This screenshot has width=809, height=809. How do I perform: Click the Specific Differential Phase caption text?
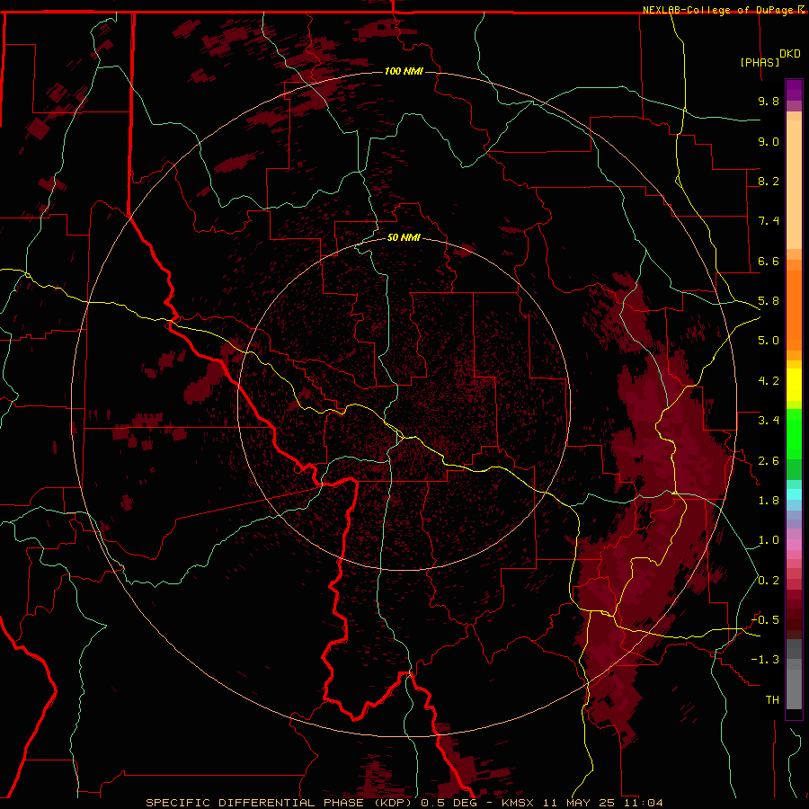coord(404,803)
